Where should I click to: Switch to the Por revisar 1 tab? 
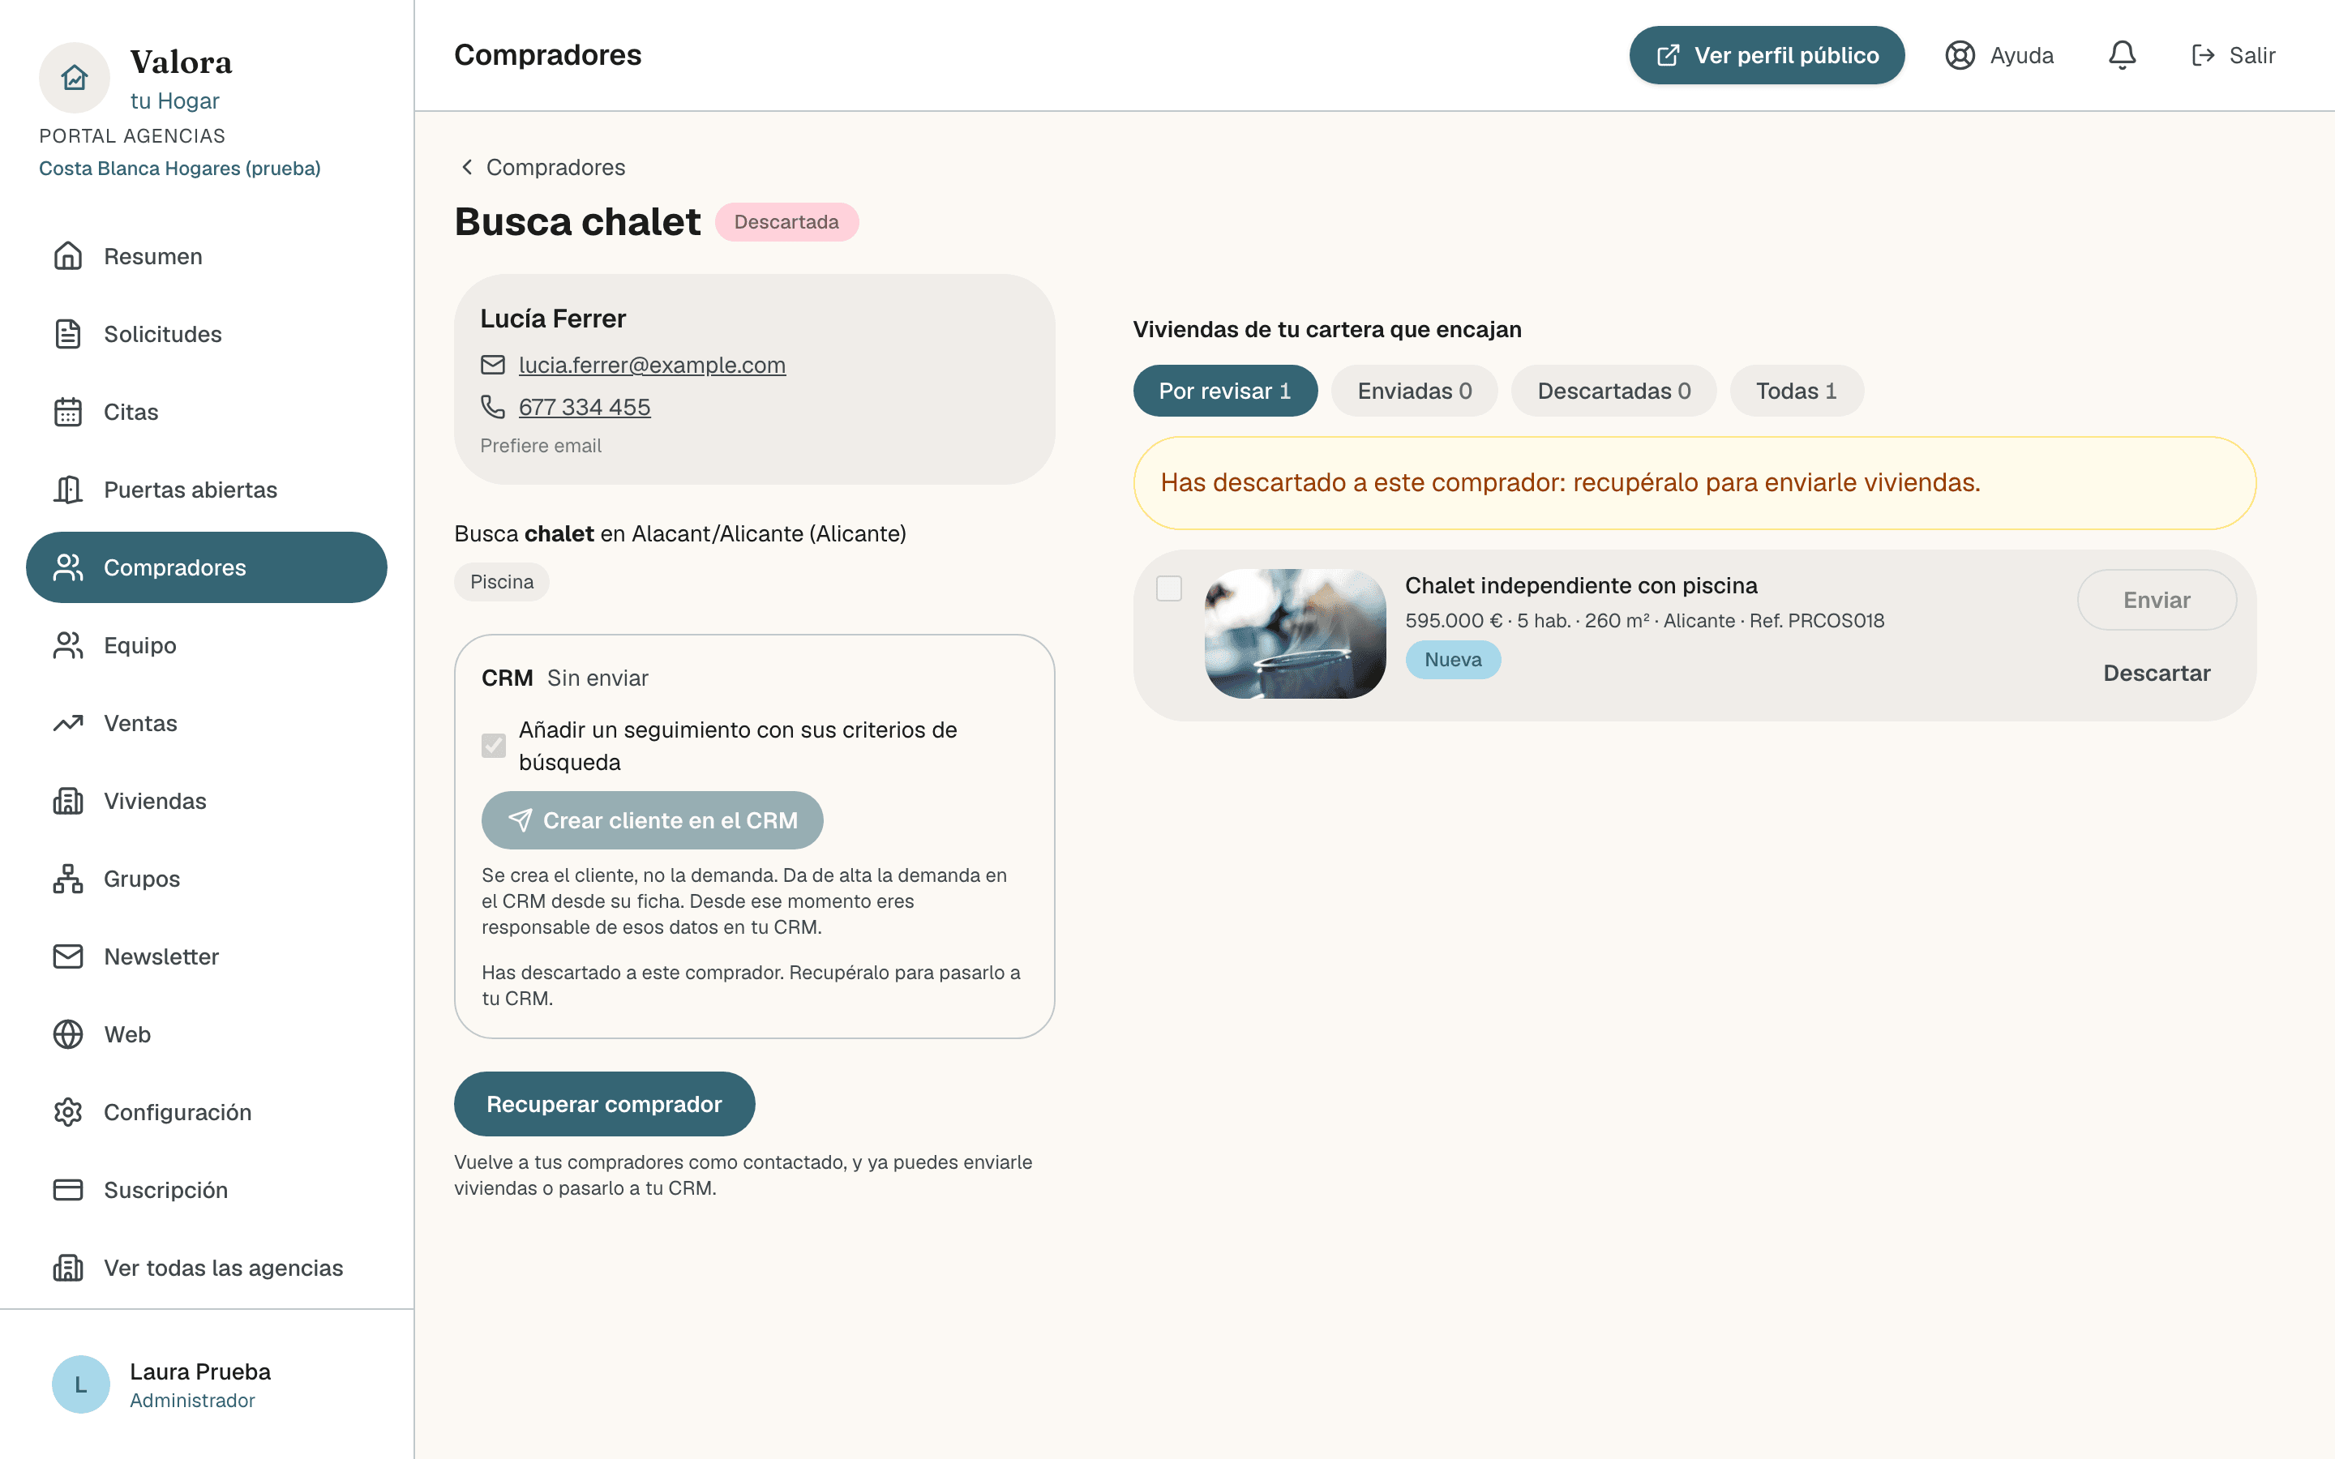1224,391
